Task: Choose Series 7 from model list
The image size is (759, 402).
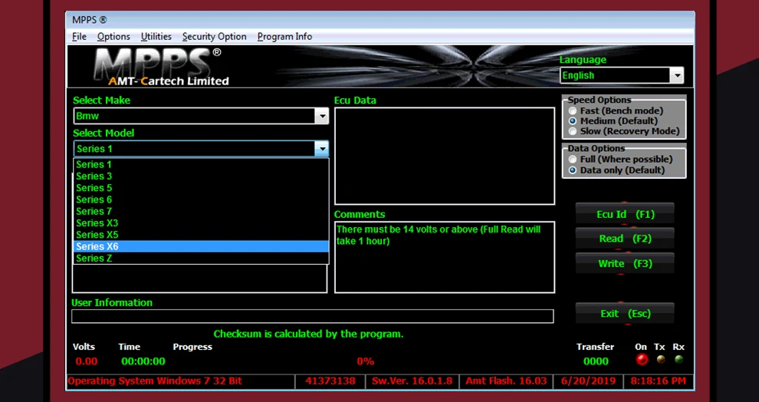Action: pyautogui.click(x=201, y=211)
